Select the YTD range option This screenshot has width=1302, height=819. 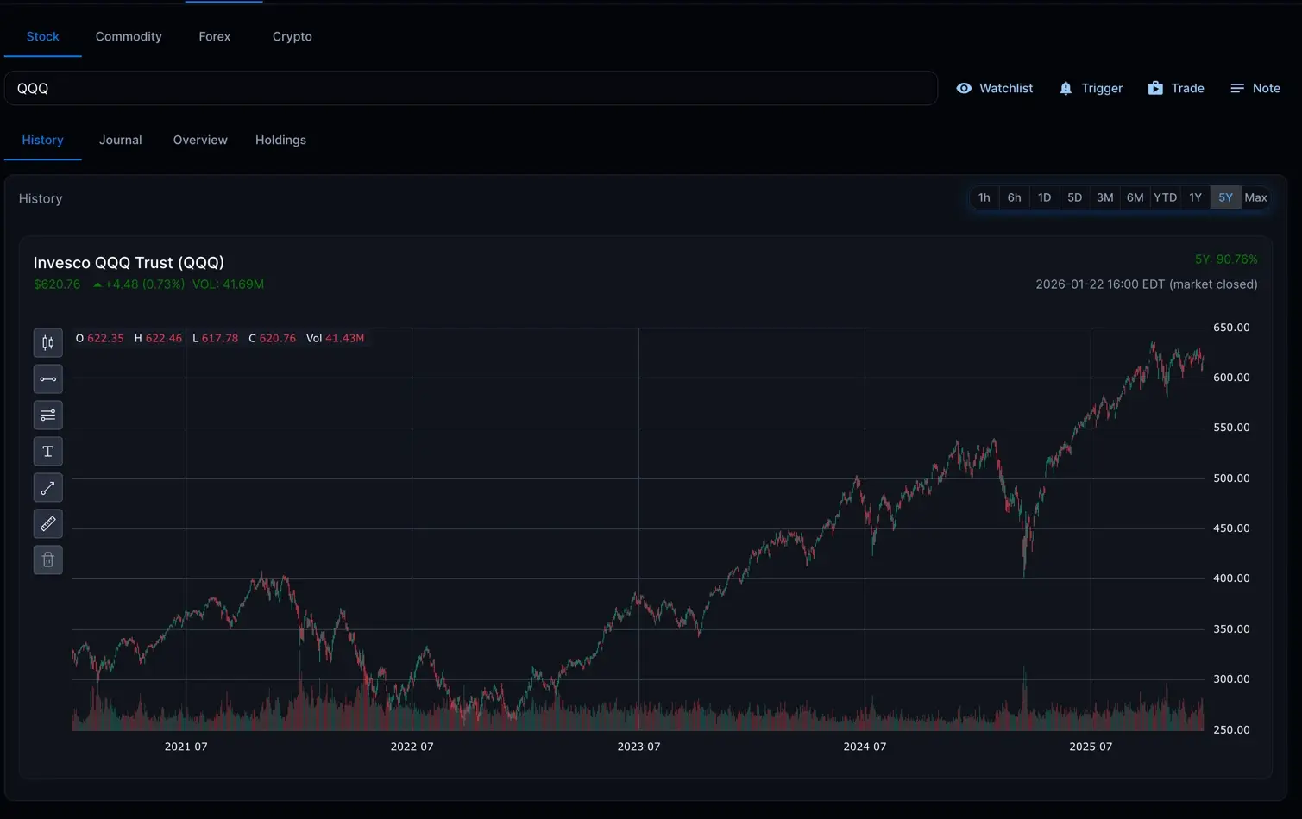point(1165,197)
